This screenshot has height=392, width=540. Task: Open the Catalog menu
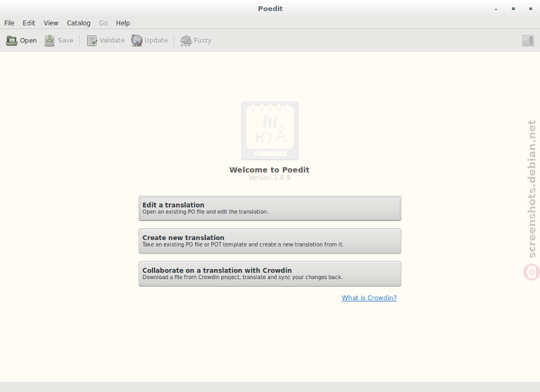click(x=78, y=23)
